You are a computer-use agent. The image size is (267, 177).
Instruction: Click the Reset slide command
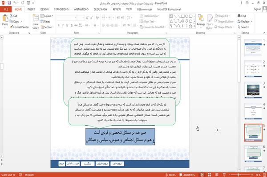click(x=45, y=22)
